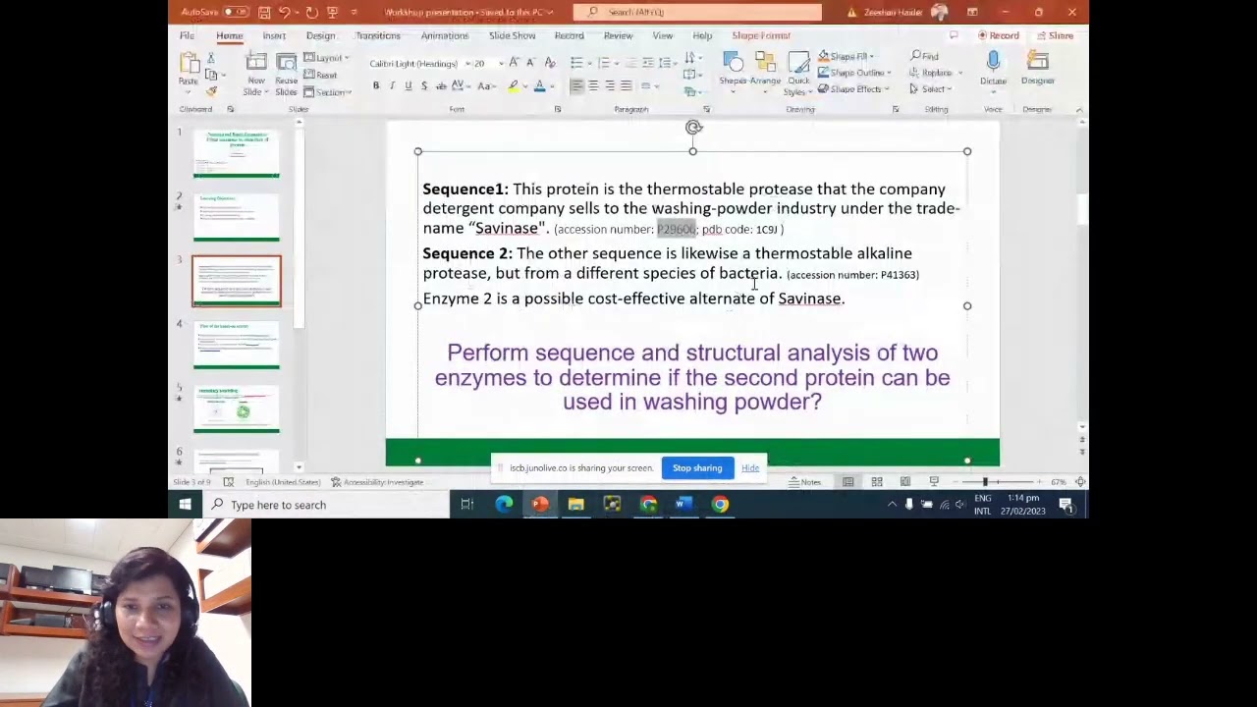Expand the Layout dropdown
This screenshot has height=707, width=1257.
324,58
